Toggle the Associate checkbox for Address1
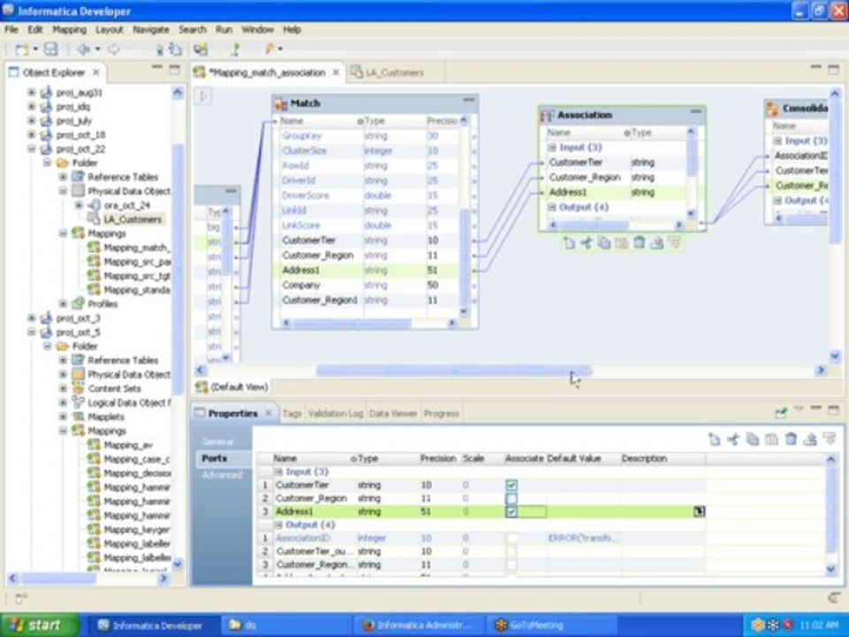849x637 pixels. tap(511, 511)
